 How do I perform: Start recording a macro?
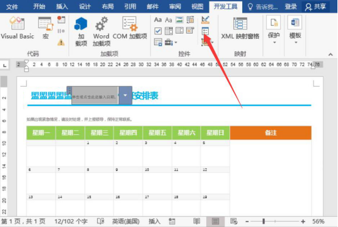(x=61, y=20)
